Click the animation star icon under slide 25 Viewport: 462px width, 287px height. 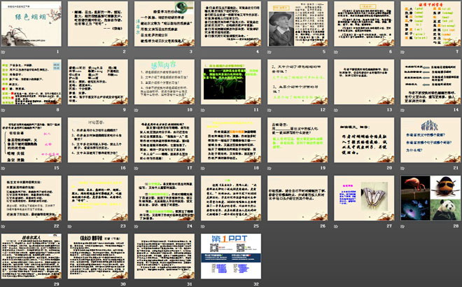pyautogui.click(x=203, y=226)
